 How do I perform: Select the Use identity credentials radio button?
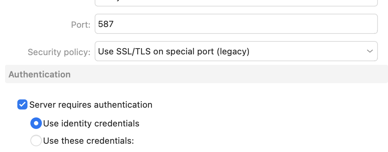[x=36, y=124]
